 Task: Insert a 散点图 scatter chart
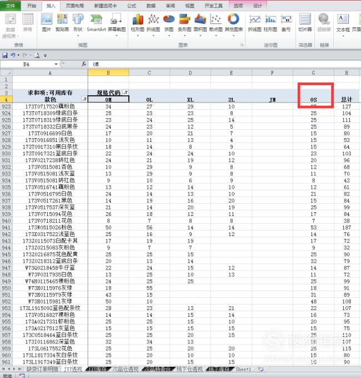coord(215,24)
